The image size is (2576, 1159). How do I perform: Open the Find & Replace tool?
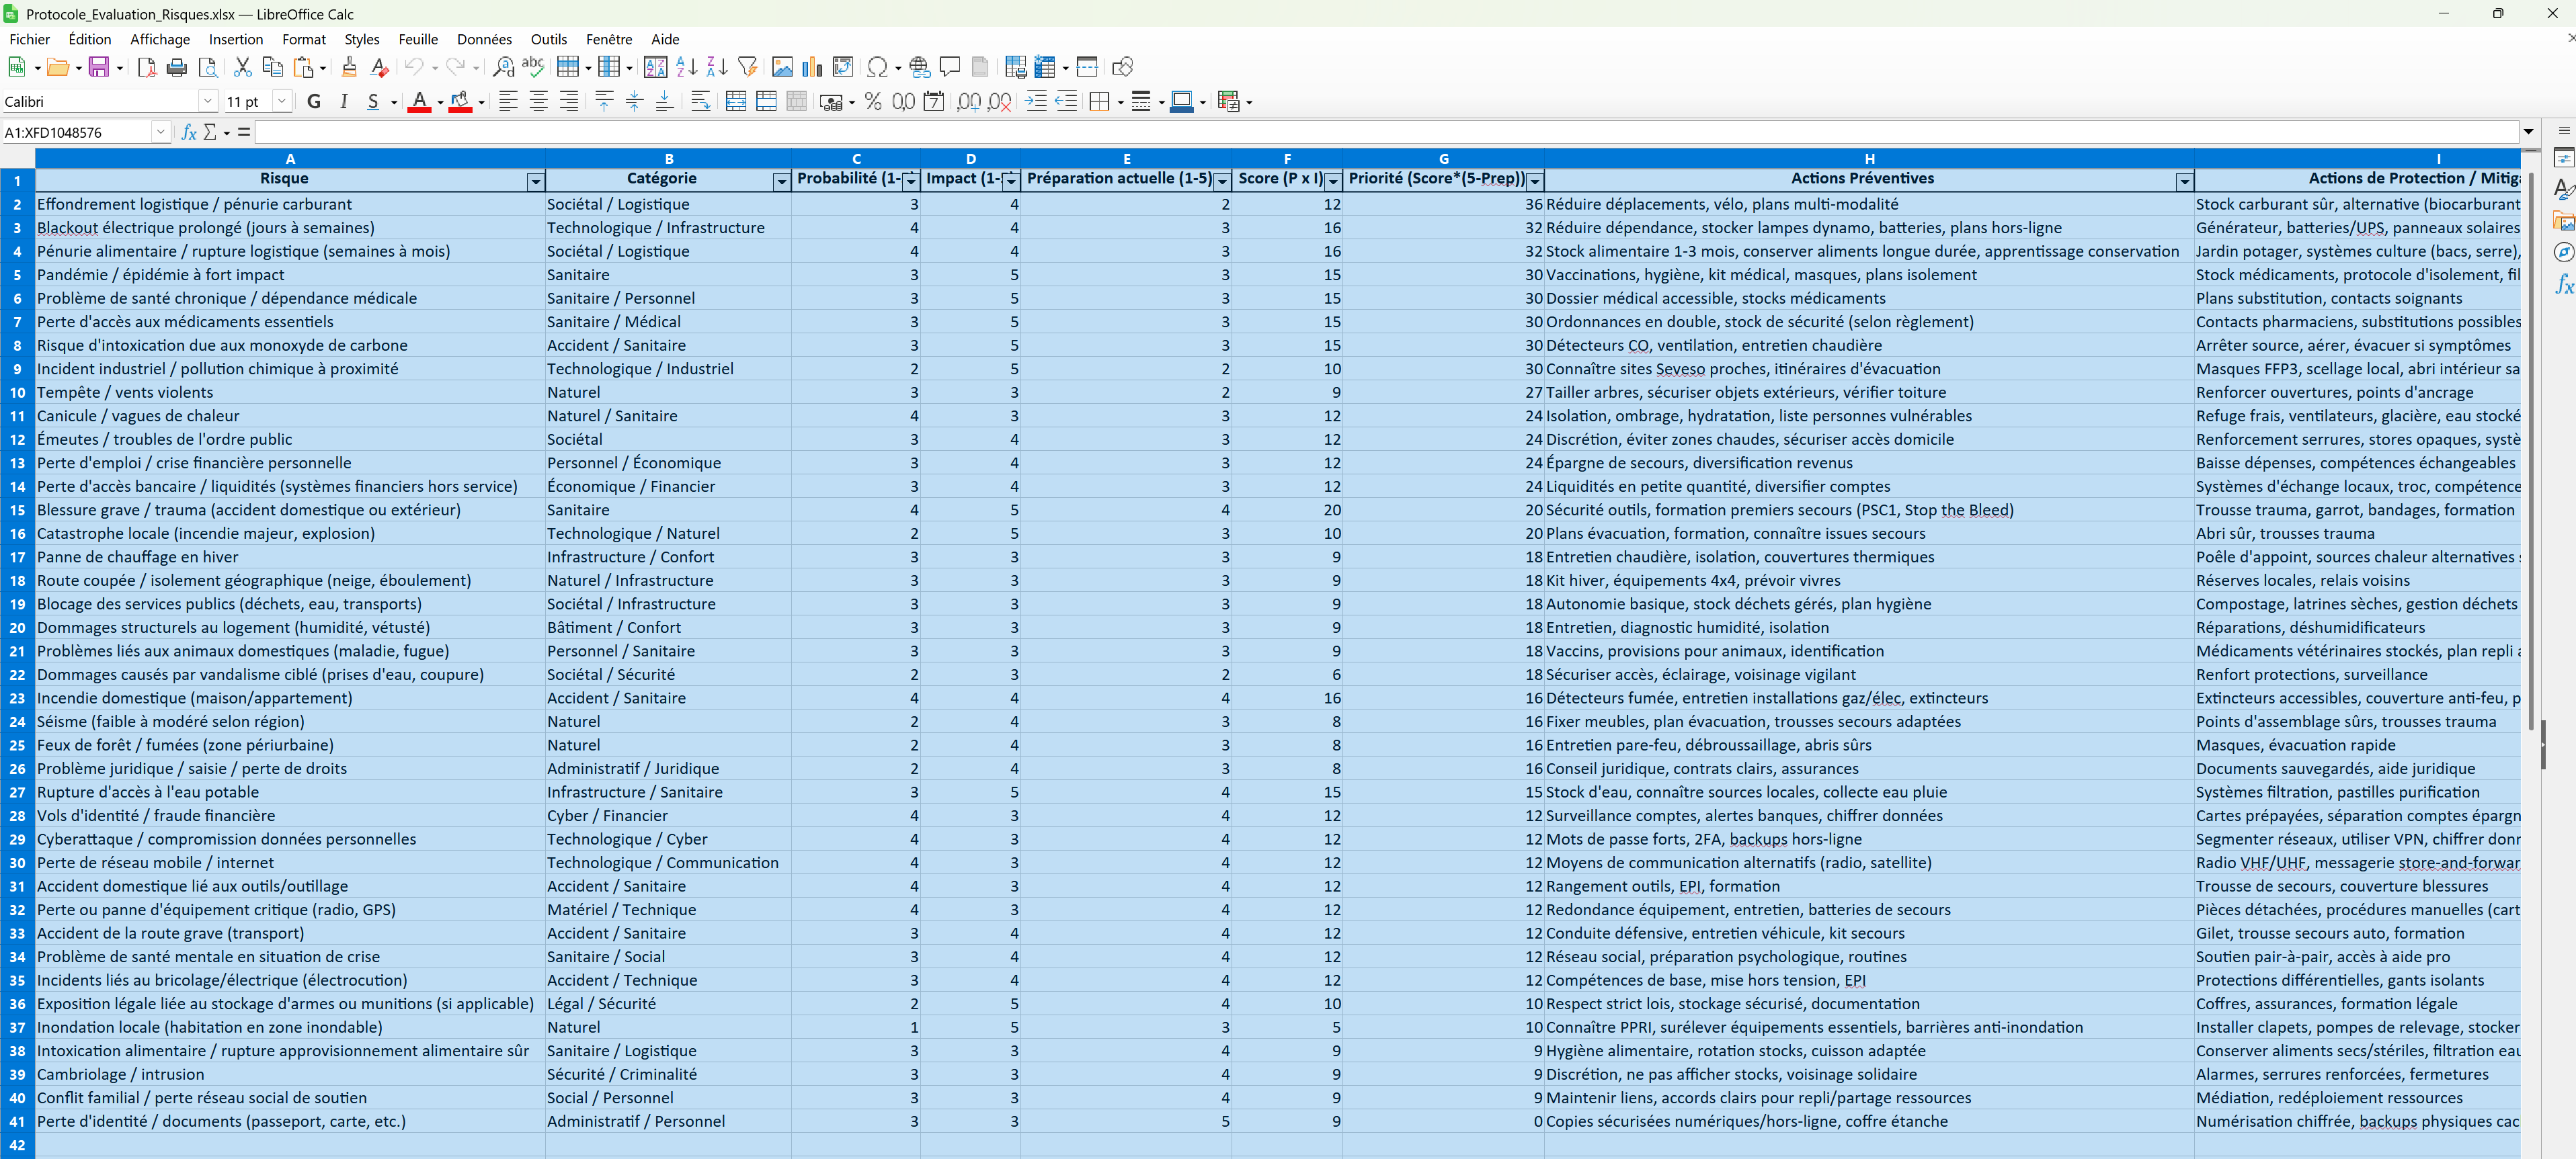tap(504, 67)
